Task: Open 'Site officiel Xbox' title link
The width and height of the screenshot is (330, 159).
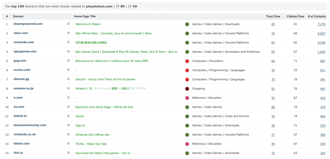Action: coord(113,34)
